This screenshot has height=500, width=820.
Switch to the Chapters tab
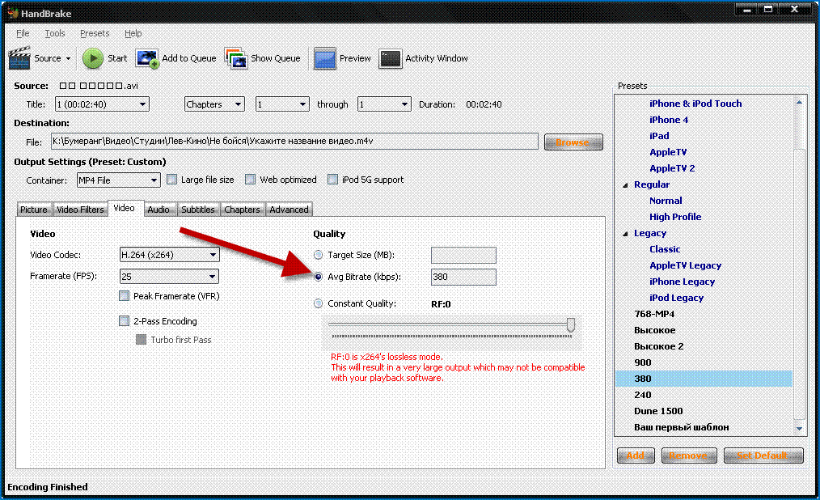pyautogui.click(x=242, y=210)
